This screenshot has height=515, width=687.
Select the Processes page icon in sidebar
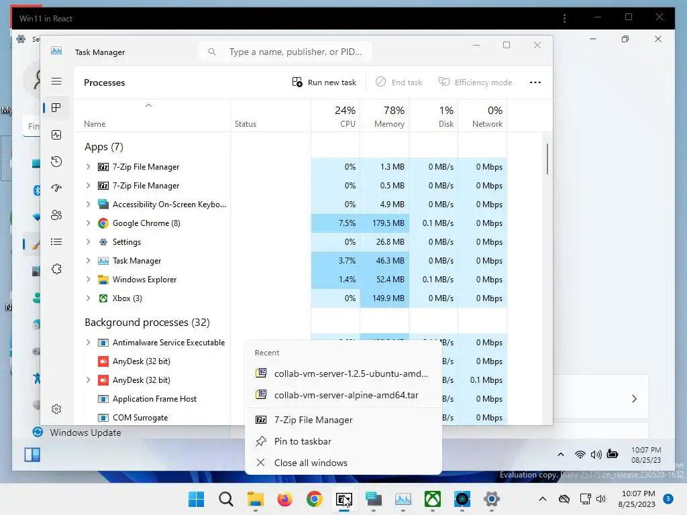pyautogui.click(x=56, y=108)
